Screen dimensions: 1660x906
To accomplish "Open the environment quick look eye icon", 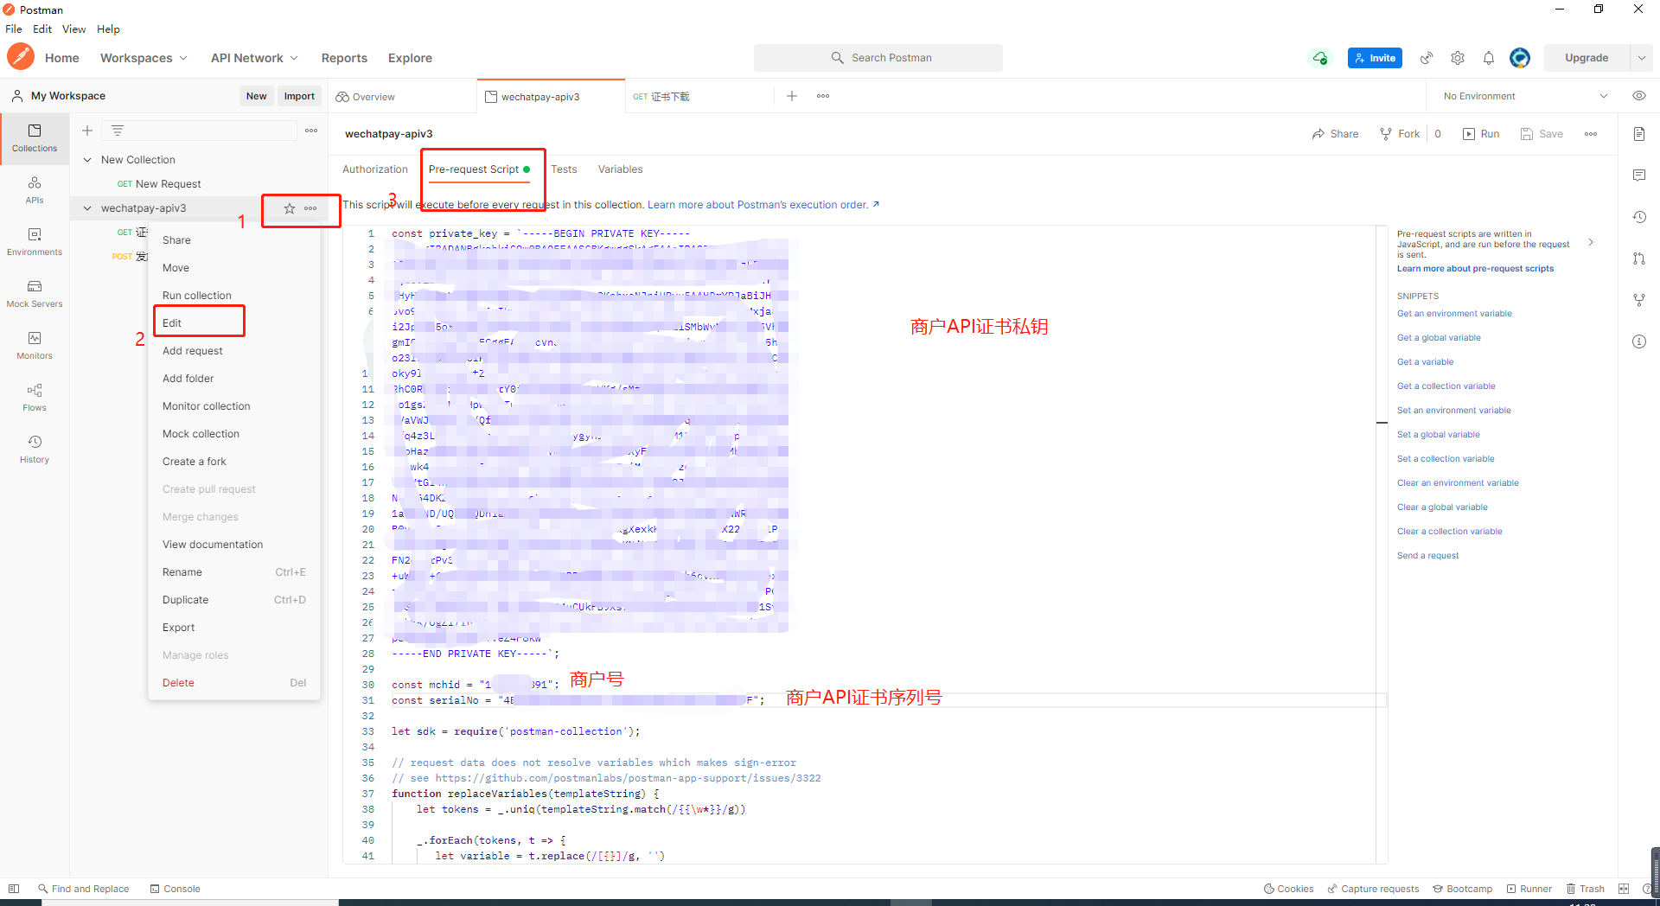I will coord(1638,96).
